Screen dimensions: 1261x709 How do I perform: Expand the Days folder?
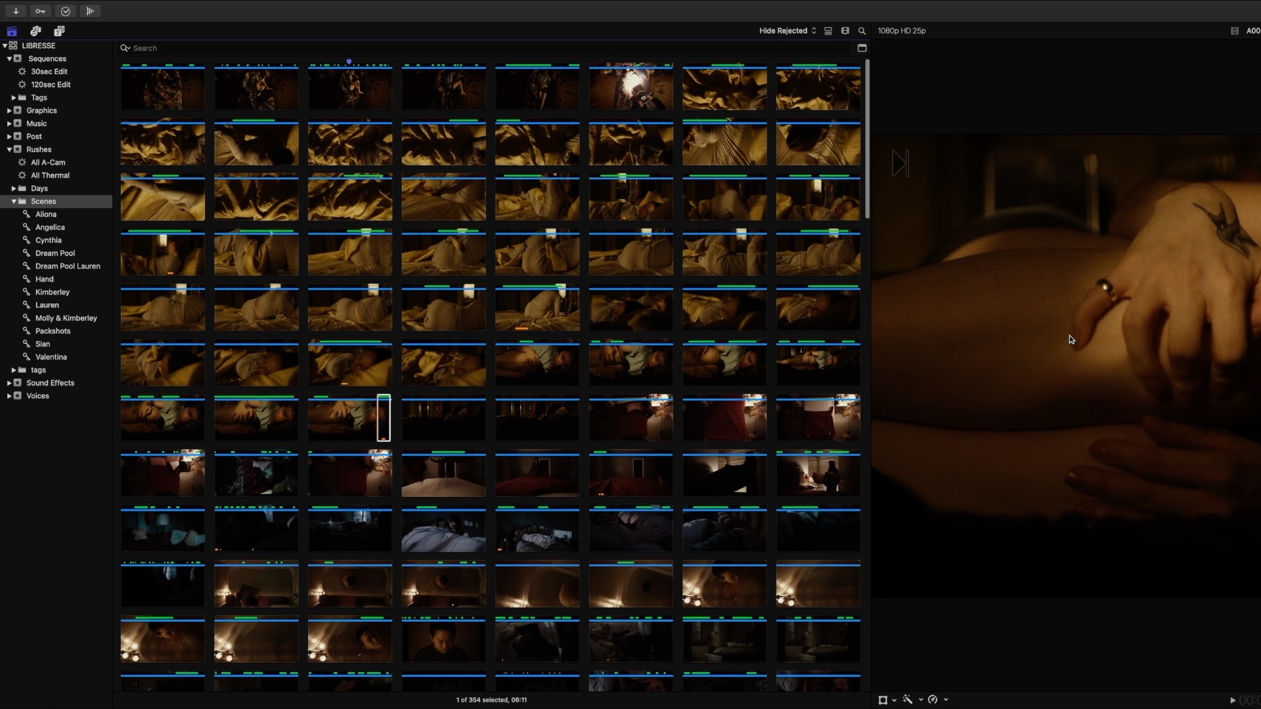tap(14, 188)
